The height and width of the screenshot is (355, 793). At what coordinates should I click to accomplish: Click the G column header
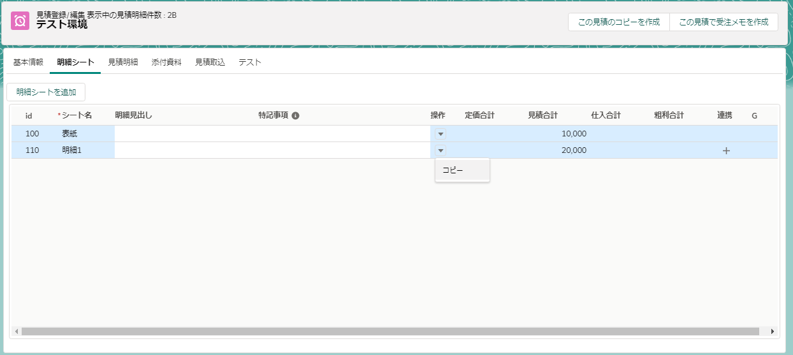click(x=754, y=116)
